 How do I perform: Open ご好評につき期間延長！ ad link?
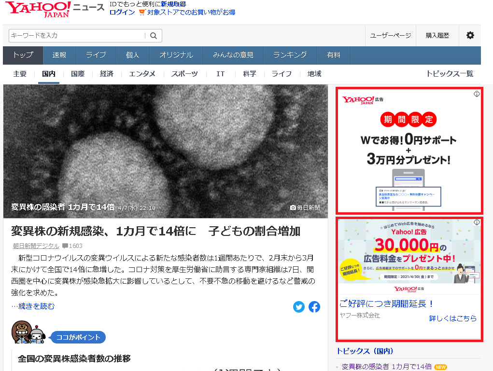pos(387,304)
